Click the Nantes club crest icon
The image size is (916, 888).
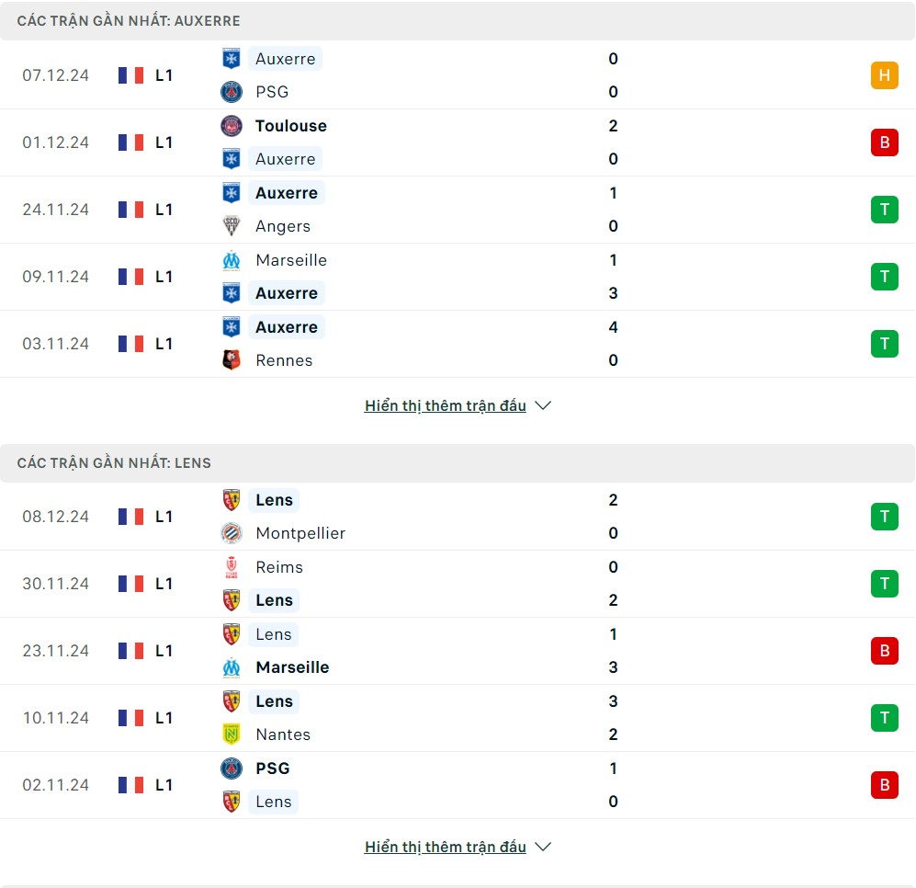coord(232,734)
